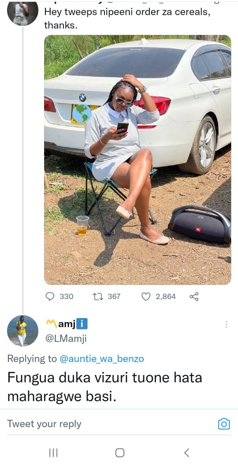Image resolution: width=238 pixels, height=466 pixels.
Task: View the 330 replies count
Action: click(67, 296)
